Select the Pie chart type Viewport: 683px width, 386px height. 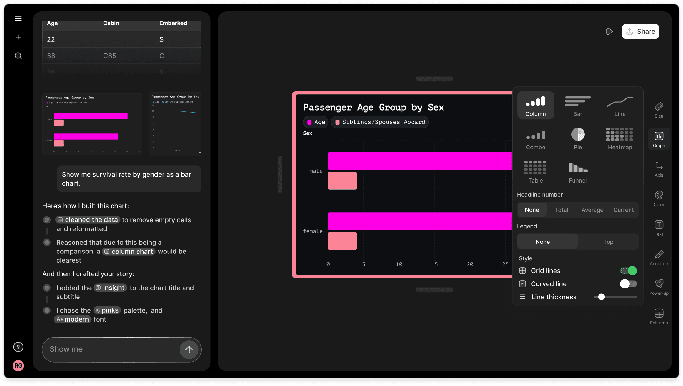(x=578, y=138)
